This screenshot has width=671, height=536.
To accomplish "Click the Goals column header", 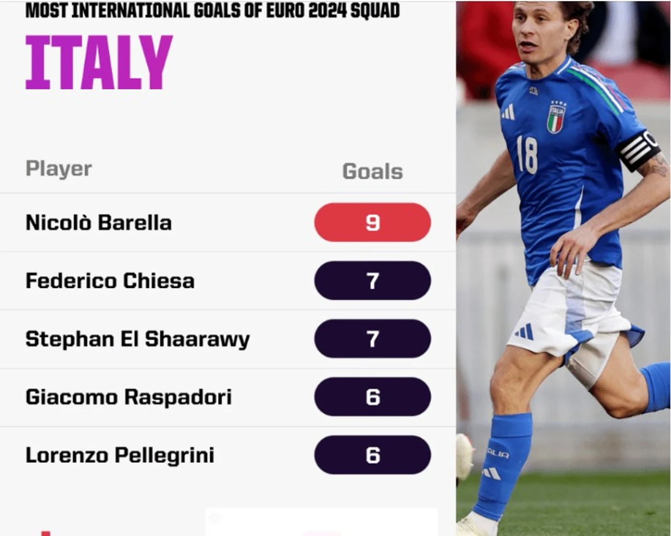I will 373,171.
